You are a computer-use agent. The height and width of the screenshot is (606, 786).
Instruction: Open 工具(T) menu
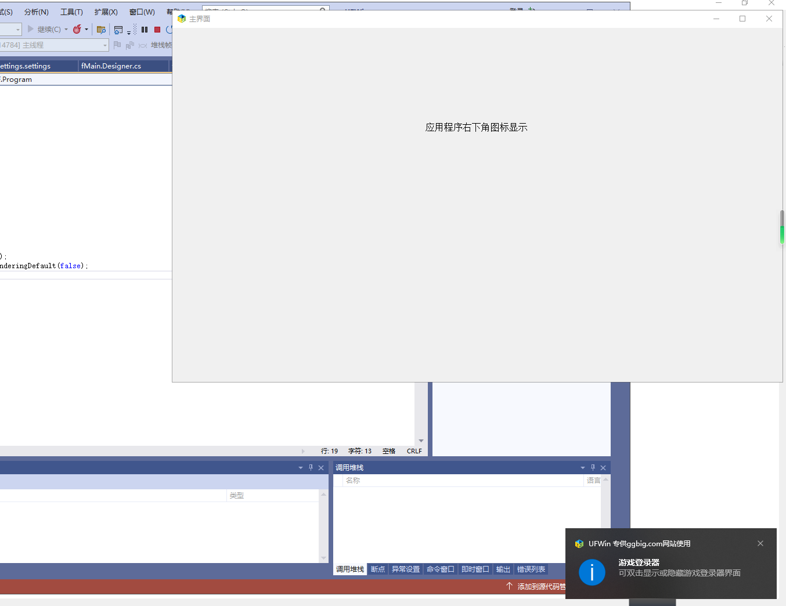click(71, 12)
